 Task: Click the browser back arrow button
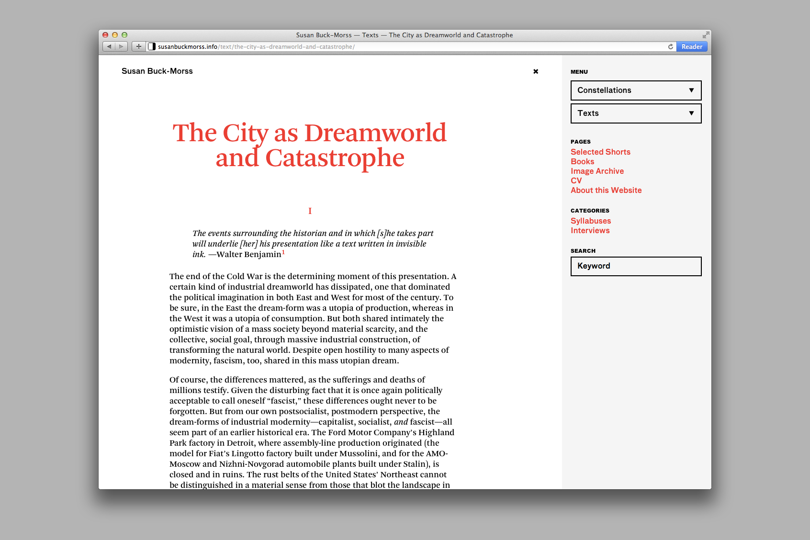click(x=109, y=46)
